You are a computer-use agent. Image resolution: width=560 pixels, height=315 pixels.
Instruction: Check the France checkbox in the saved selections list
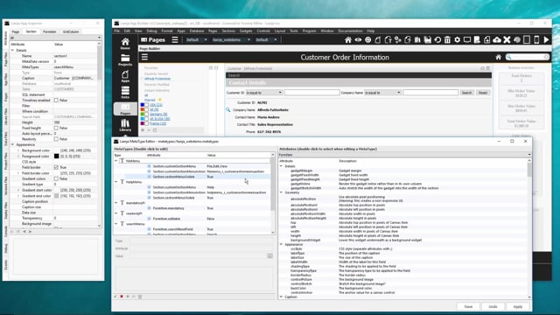click(147, 123)
